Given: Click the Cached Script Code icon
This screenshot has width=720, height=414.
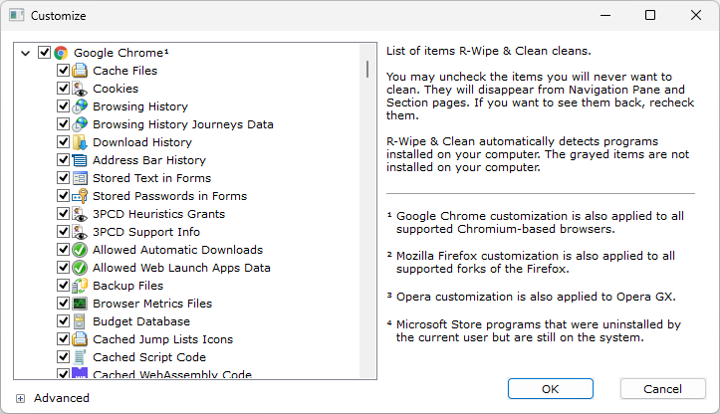Looking at the screenshot, I should click(x=80, y=357).
